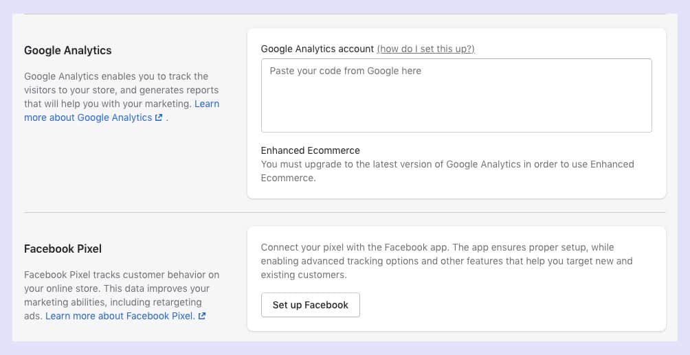
Task: Click divider line above Google Analytics section
Action: click(344, 14)
